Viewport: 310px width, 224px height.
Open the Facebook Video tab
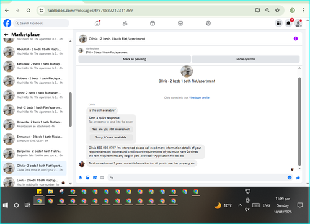[153, 24]
